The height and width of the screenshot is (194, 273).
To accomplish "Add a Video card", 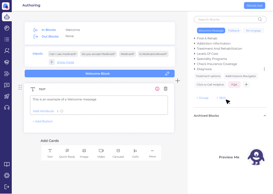I will (101, 153).
